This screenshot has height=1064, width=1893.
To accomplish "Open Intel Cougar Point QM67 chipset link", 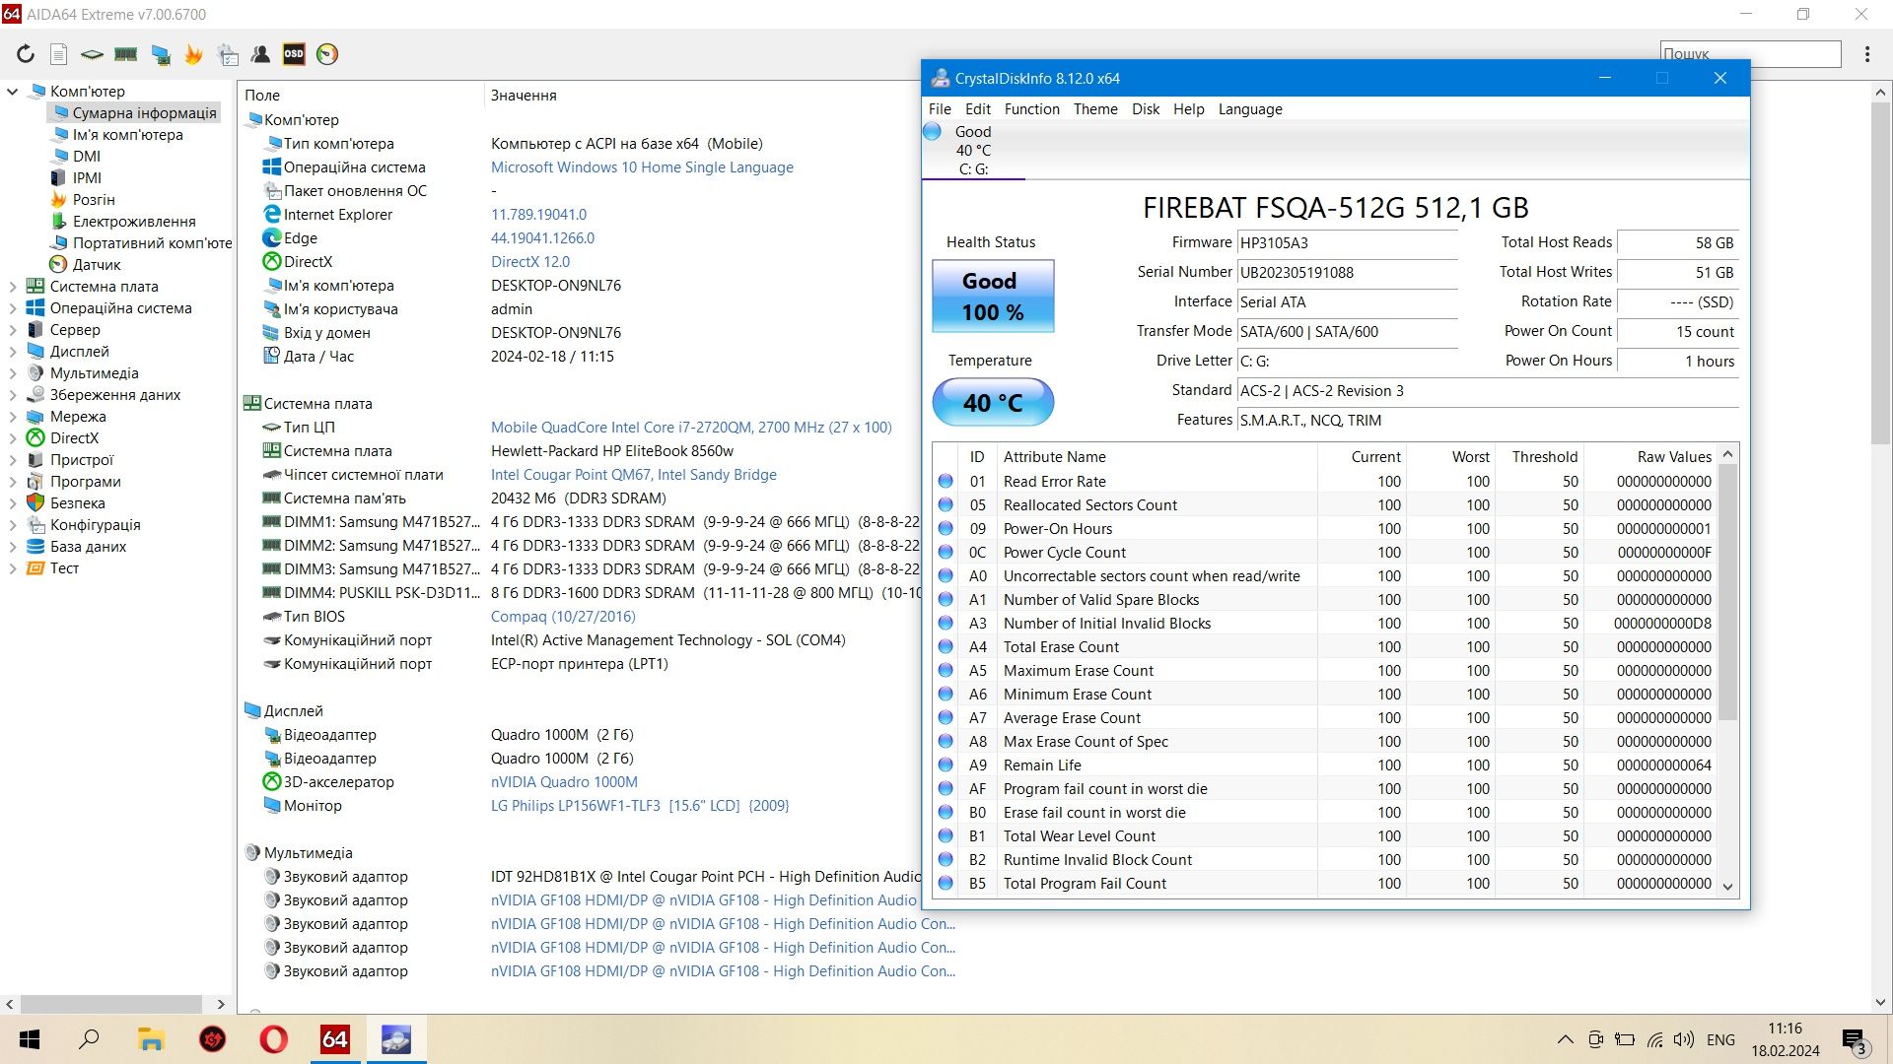I will [x=634, y=474].
